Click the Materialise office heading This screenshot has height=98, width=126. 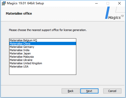click(x=19, y=13)
